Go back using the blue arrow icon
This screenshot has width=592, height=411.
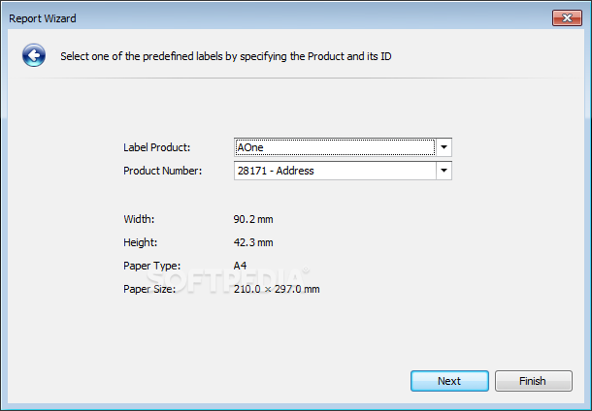34,56
